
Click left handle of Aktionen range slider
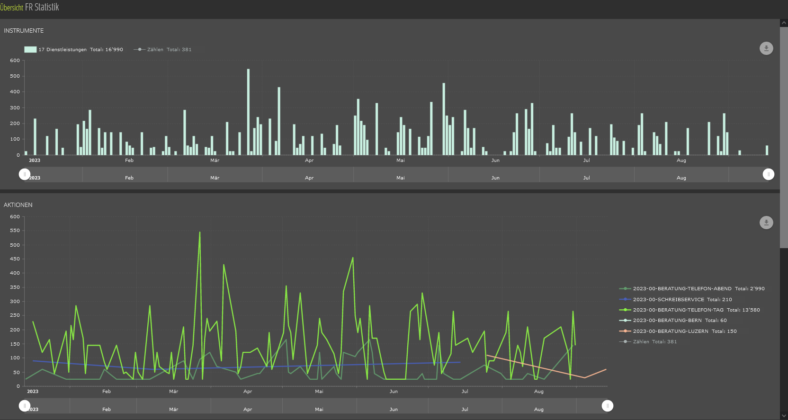[25, 406]
